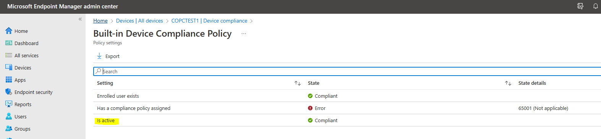Open the Apps grid icon

point(8,80)
